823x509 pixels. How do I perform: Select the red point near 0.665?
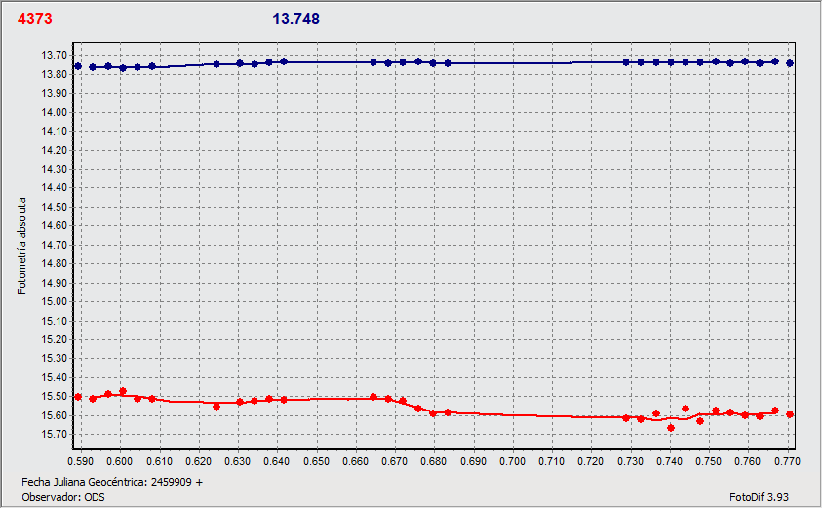373,397
